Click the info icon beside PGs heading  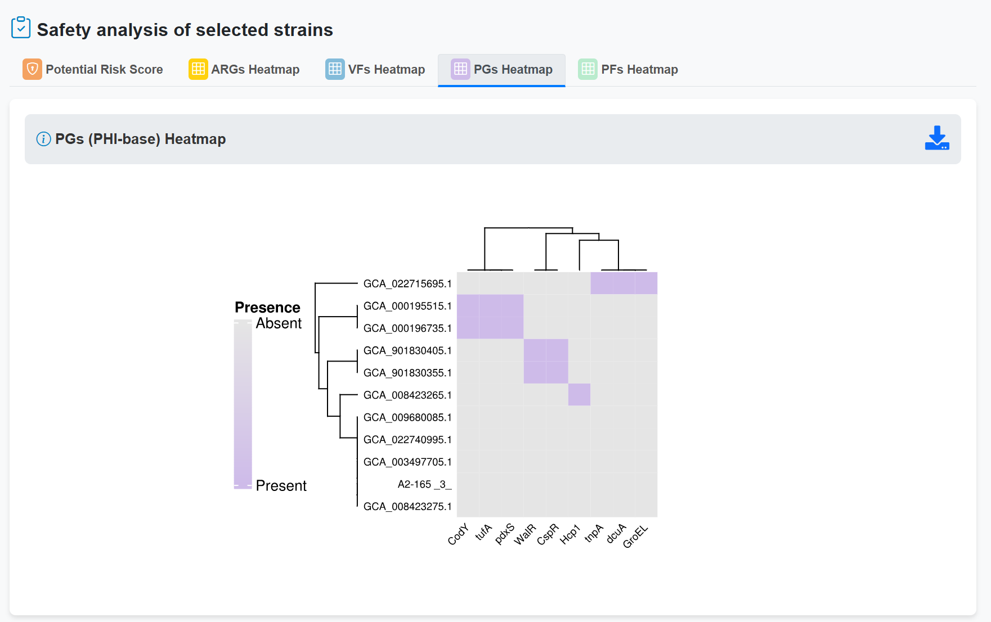[43, 139]
